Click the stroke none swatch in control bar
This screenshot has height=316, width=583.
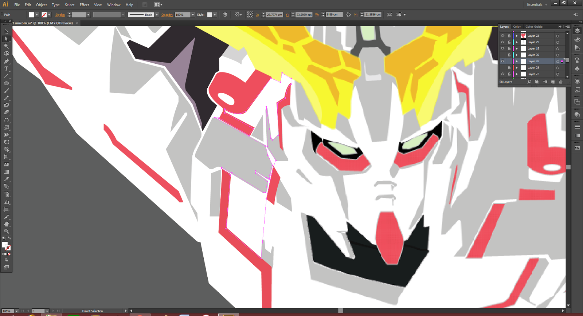(x=44, y=15)
